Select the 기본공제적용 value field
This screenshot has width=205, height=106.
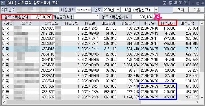(x=86, y=17)
